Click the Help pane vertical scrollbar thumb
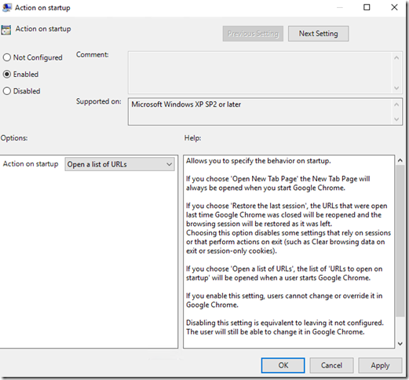Screen dimensions: 409x380 (400, 241)
